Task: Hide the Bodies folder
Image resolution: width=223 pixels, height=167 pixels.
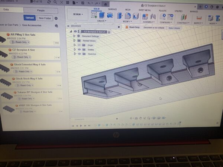Action: click(79, 49)
